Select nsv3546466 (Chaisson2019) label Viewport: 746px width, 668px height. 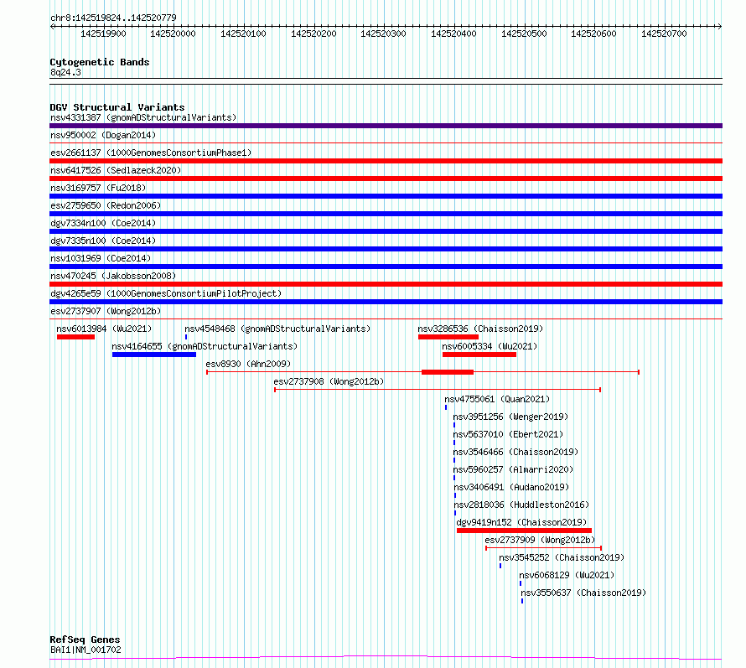point(515,452)
